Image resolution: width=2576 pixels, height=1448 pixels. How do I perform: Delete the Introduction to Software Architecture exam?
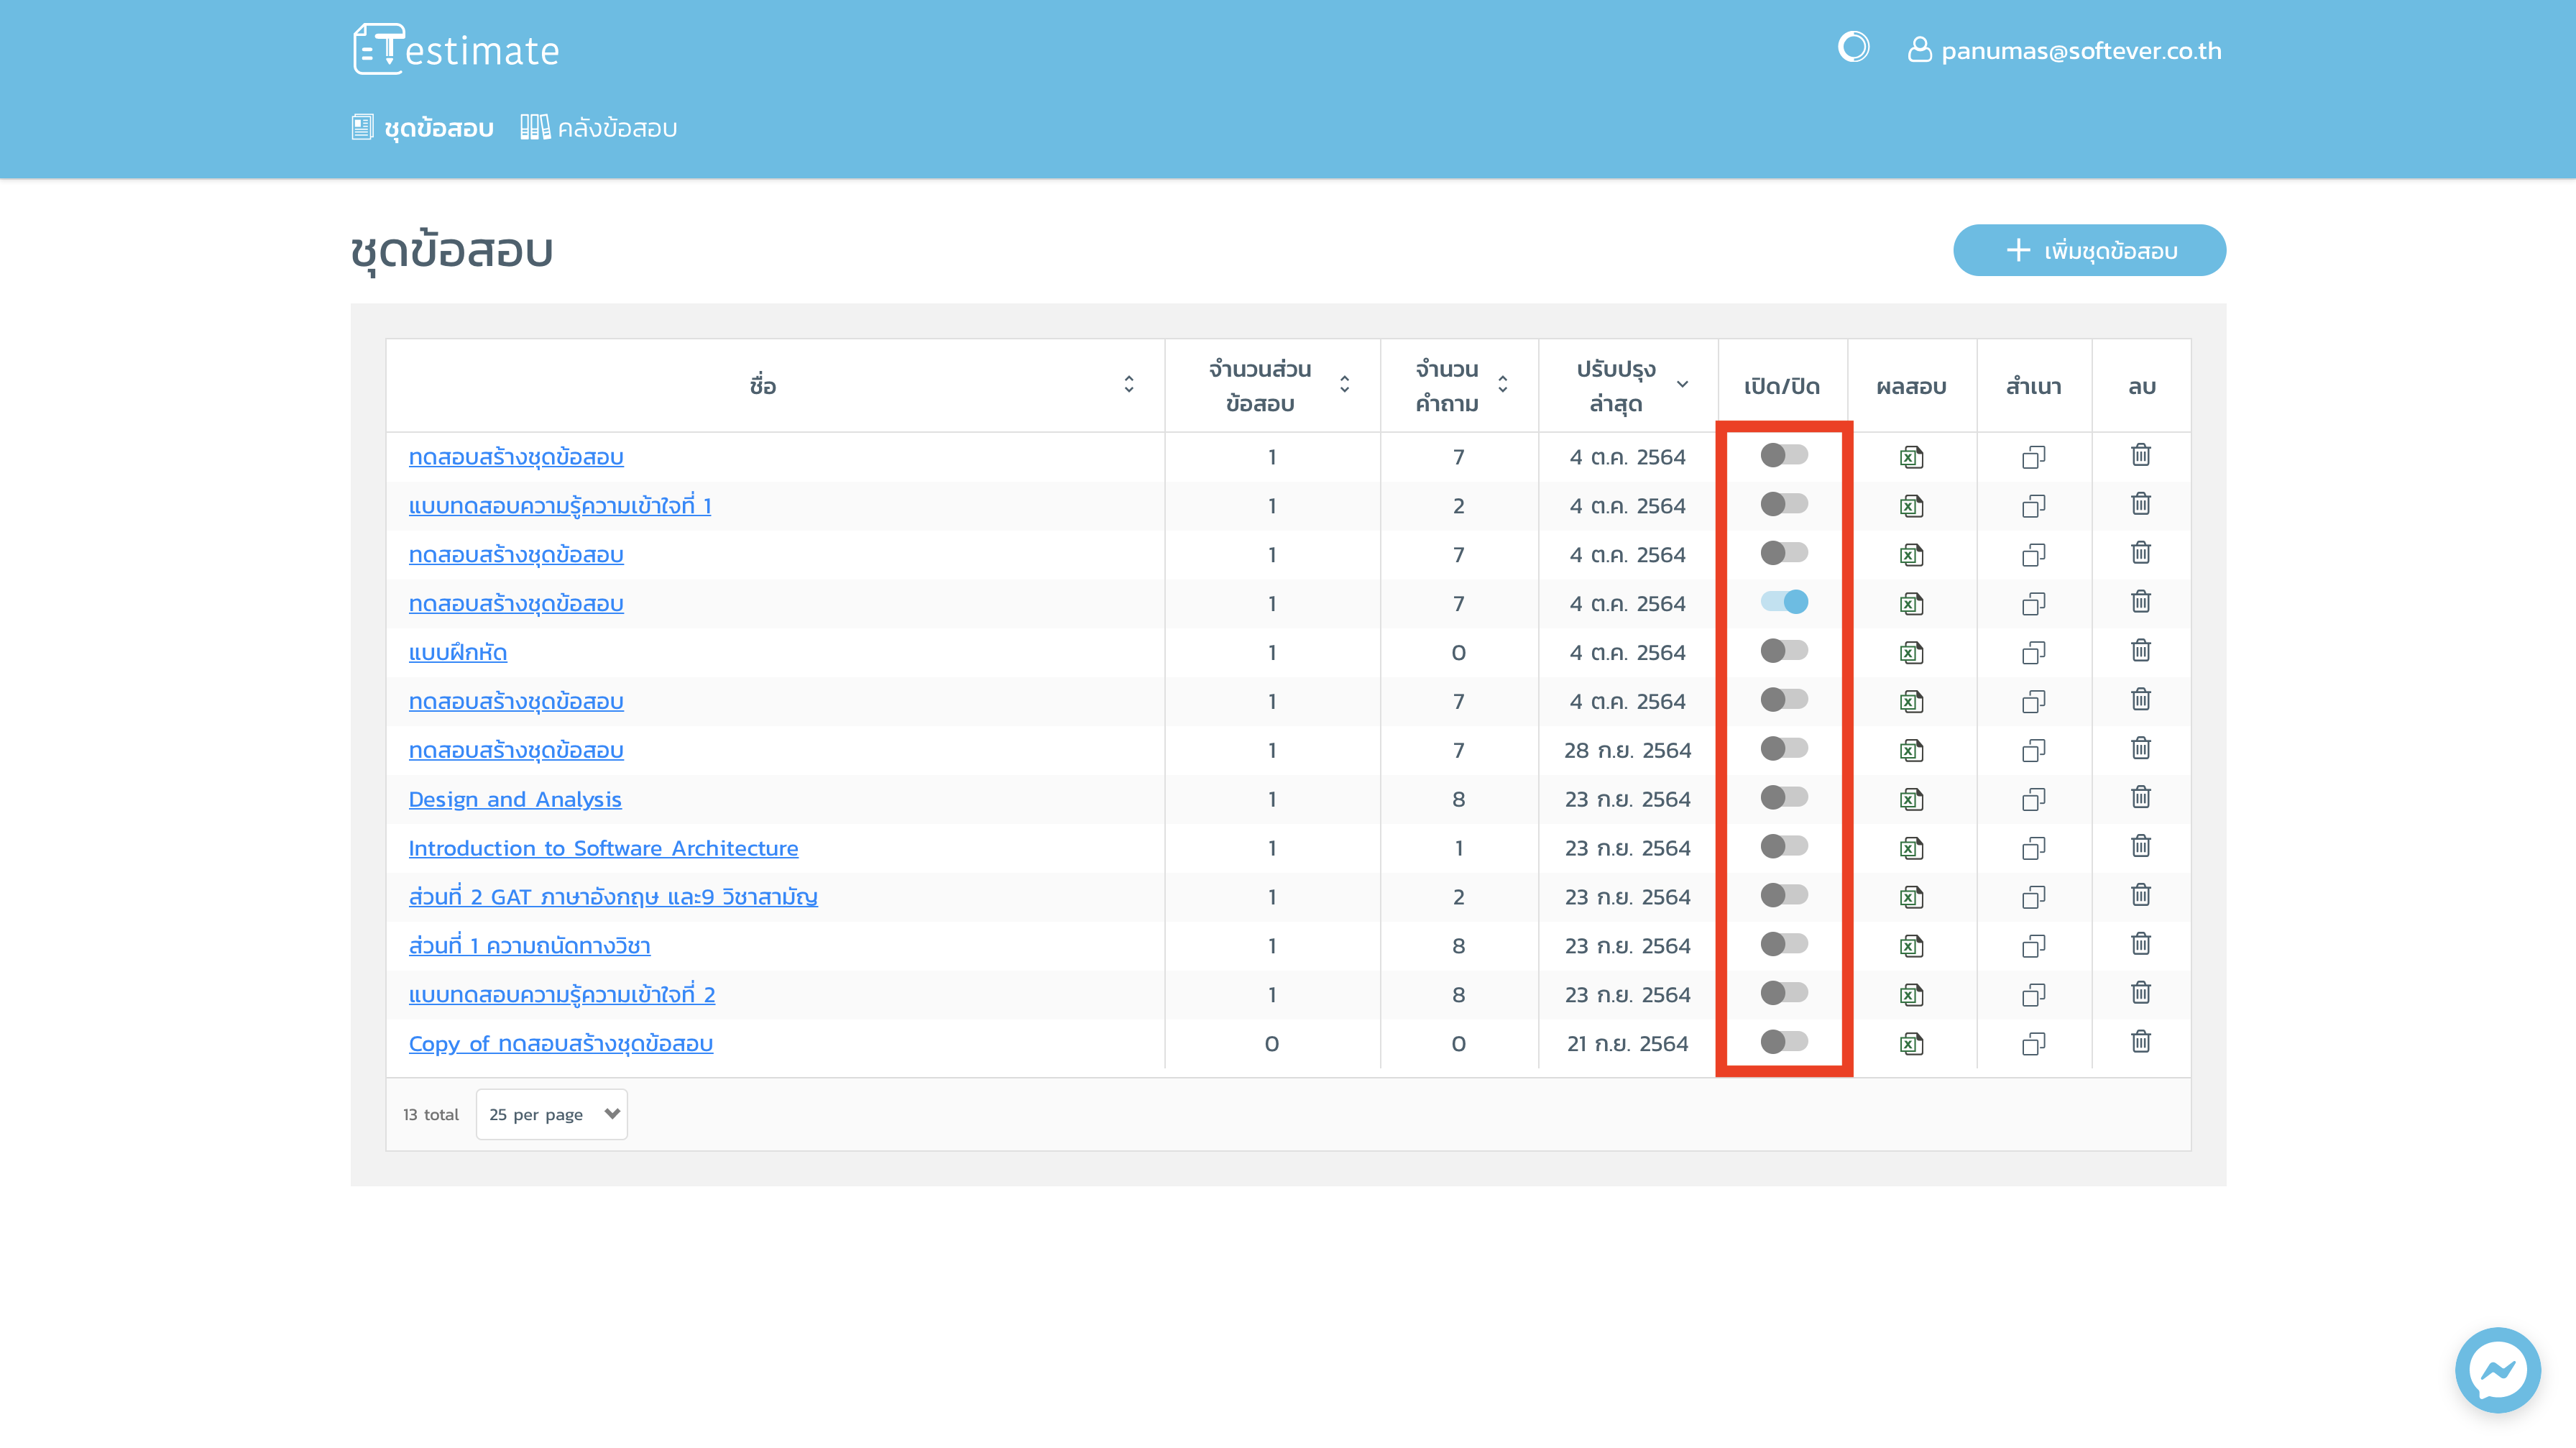[x=2140, y=847]
